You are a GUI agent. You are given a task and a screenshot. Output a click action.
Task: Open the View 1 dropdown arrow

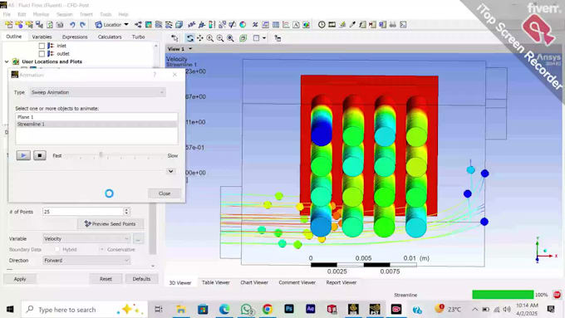coord(190,49)
